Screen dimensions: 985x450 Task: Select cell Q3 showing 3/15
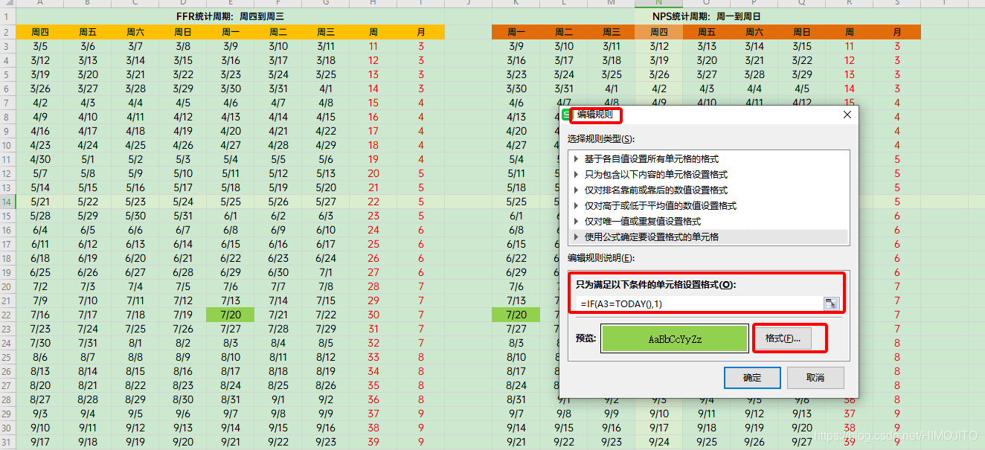click(802, 46)
